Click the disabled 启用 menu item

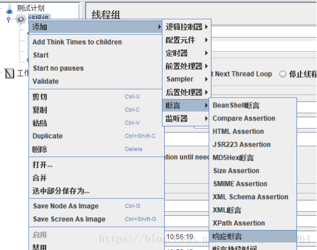97,235
